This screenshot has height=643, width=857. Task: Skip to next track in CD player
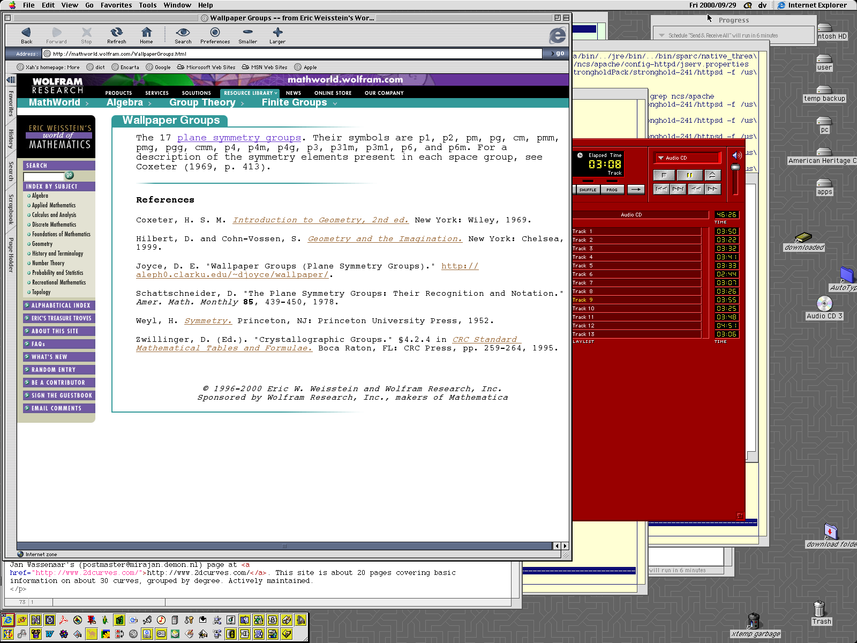pos(678,189)
